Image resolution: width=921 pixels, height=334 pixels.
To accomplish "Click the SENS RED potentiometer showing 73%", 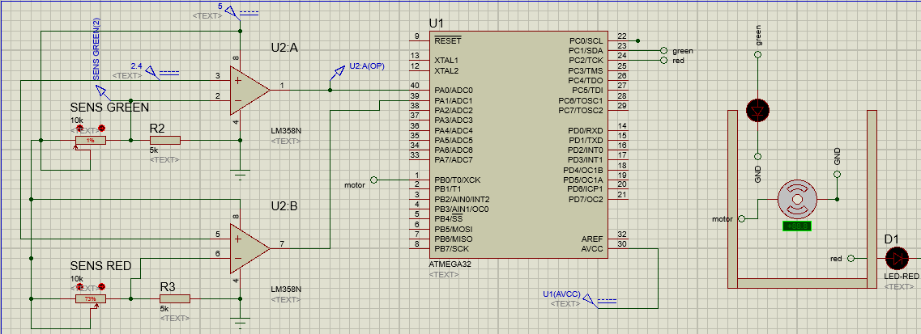I will (x=90, y=298).
